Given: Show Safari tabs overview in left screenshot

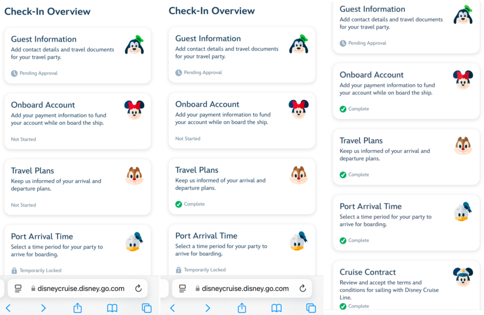Looking at the screenshot, I should 147,308.
